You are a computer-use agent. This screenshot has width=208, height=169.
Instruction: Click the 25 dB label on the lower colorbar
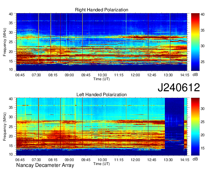pos(202,122)
